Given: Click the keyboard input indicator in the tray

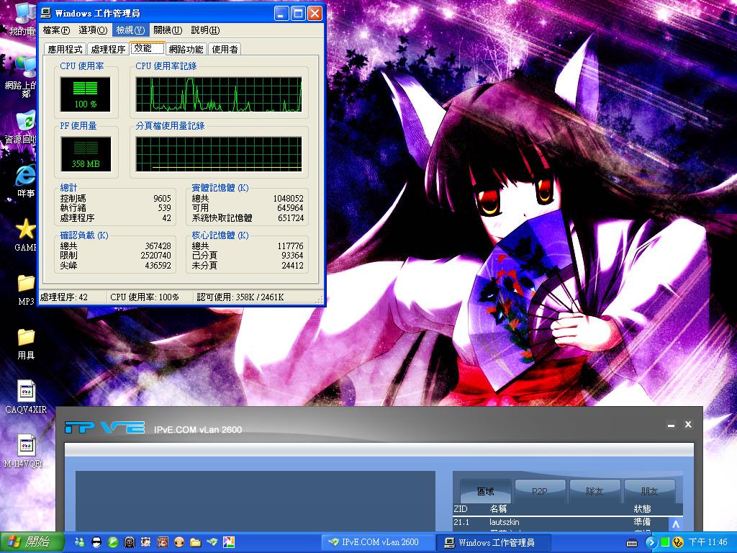Looking at the screenshot, I should [x=632, y=543].
